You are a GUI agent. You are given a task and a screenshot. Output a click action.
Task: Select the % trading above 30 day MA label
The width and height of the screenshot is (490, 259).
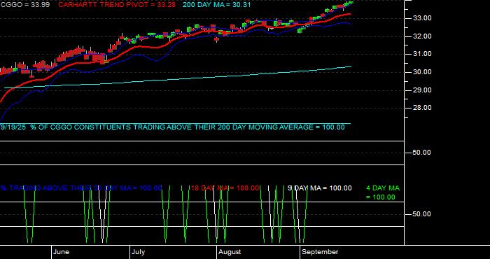point(81,188)
